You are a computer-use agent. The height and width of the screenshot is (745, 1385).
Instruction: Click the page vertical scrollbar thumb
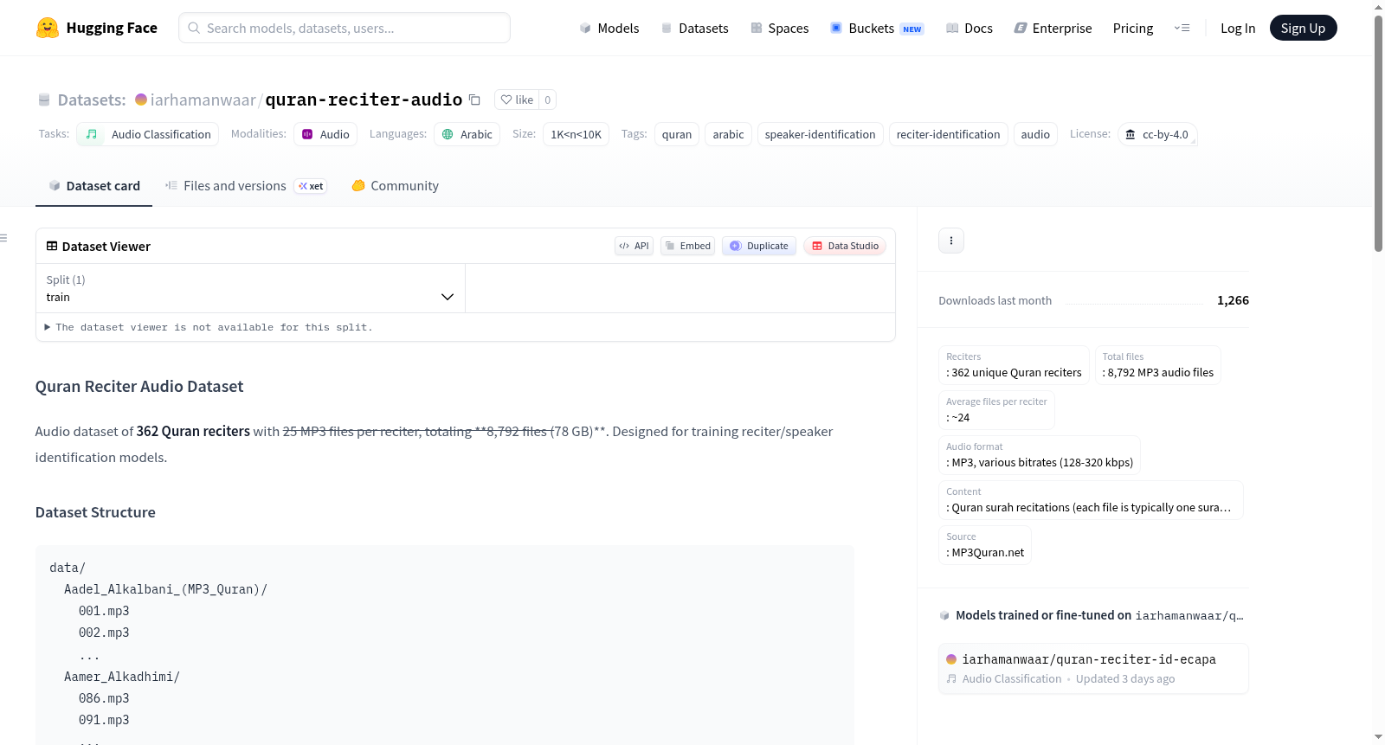click(x=1378, y=134)
